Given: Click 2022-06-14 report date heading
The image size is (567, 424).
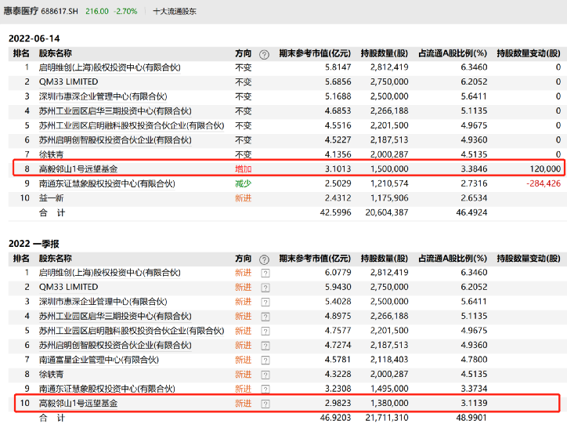Looking at the screenshot, I should click(34, 38).
